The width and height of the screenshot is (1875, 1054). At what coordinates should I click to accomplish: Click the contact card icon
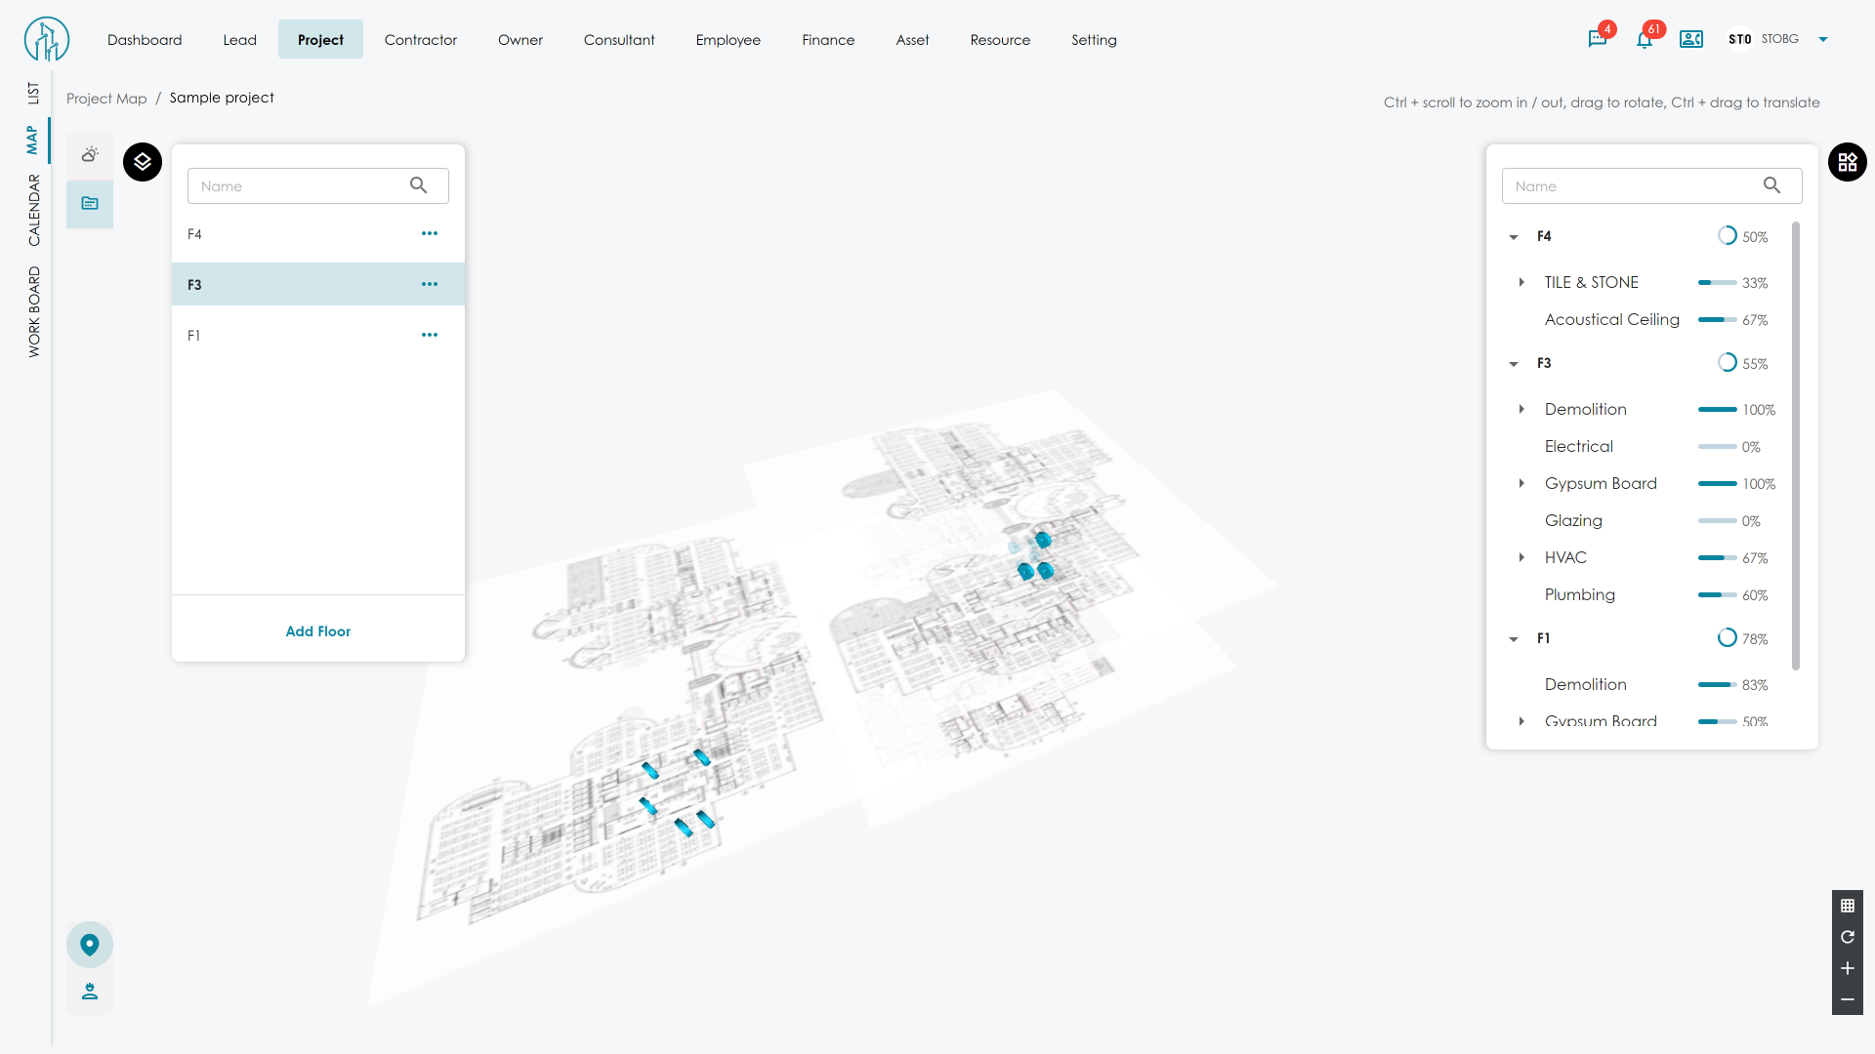[1691, 39]
